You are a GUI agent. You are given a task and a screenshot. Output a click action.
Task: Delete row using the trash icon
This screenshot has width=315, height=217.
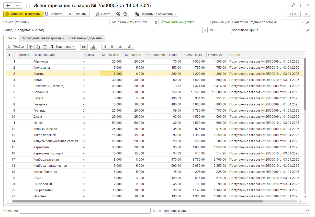click(45, 47)
